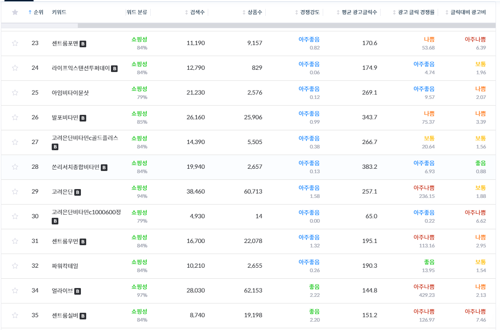Sort by 평균 광고클릭수 header

point(357,12)
